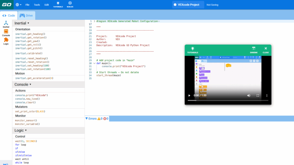Select inertial.get_heading() command
Screen dimensions: 294x165
[x=30, y=34]
